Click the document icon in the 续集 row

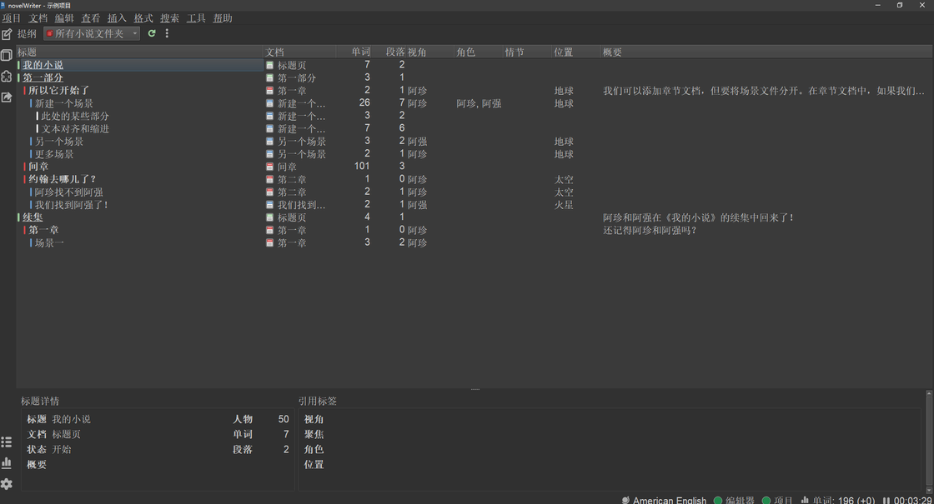270,217
